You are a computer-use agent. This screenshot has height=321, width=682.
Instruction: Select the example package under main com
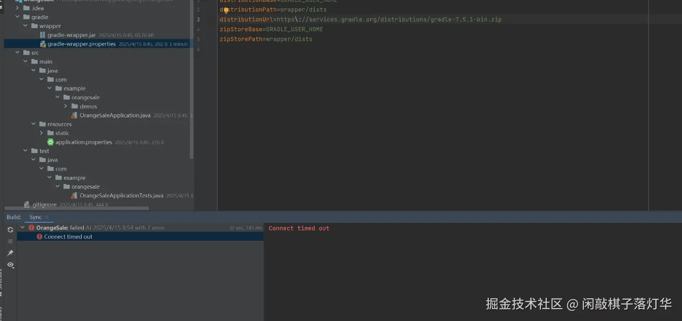pos(74,88)
